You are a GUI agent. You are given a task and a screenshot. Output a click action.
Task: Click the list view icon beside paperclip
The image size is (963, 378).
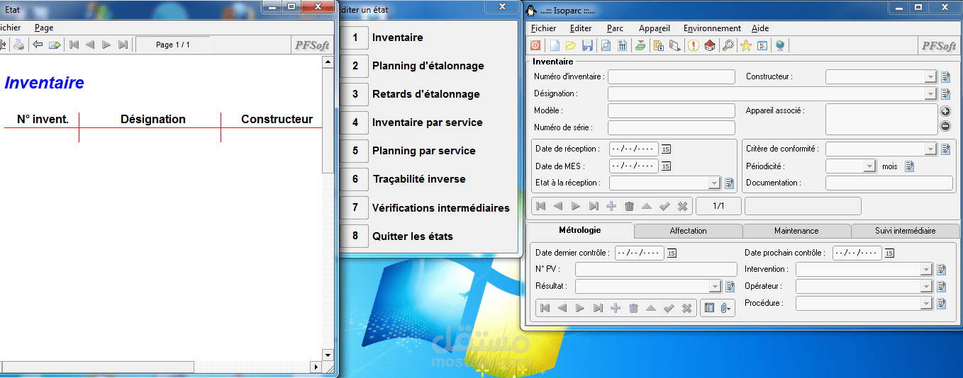(x=709, y=308)
